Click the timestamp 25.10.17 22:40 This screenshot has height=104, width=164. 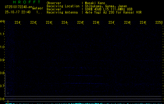coord(18,12)
